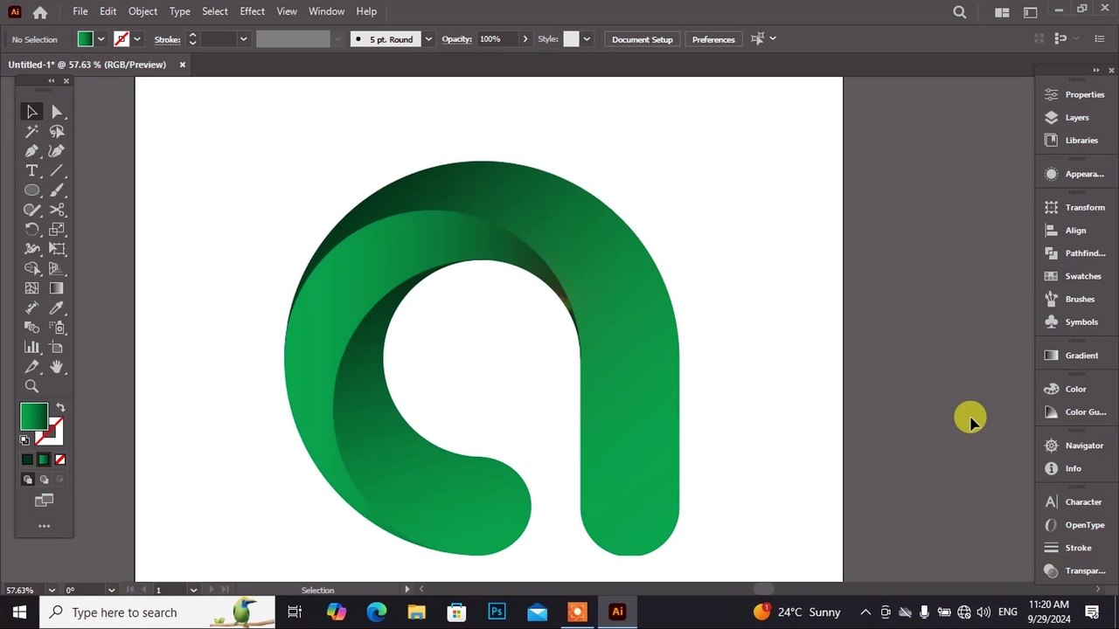Activate the Rotate tool
Viewport: 1119px width, 629px height.
pyautogui.click(x=31, y=230)
